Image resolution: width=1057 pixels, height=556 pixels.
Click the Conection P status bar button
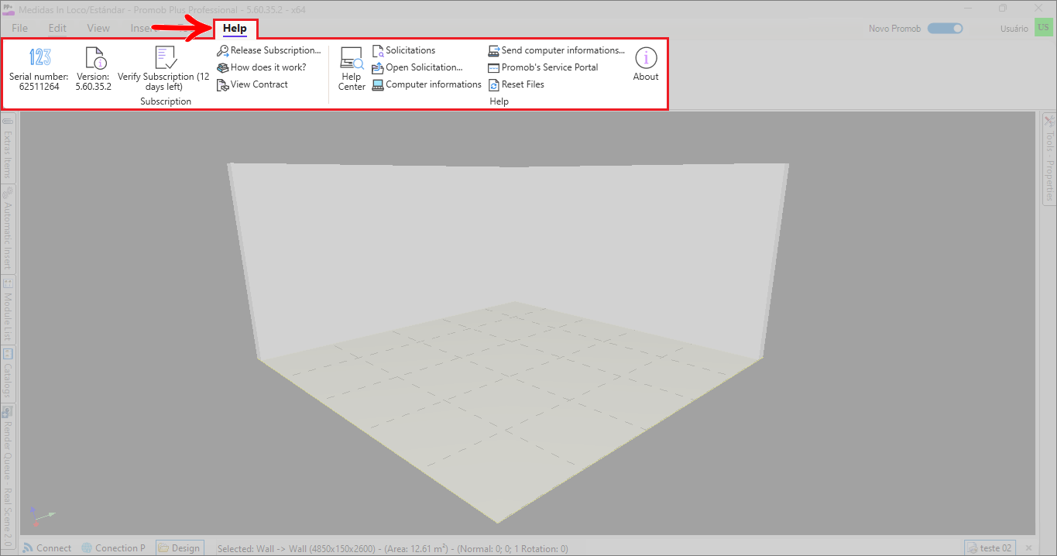tap(113, 547)
